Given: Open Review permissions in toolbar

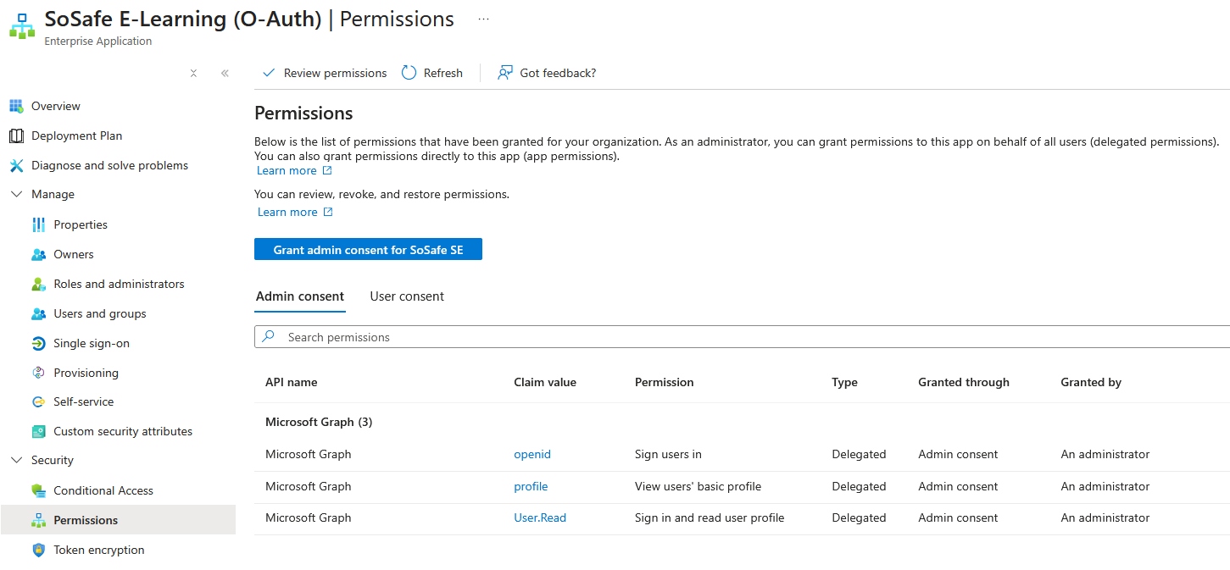Looking at the screenshot, I should point(325,73).
